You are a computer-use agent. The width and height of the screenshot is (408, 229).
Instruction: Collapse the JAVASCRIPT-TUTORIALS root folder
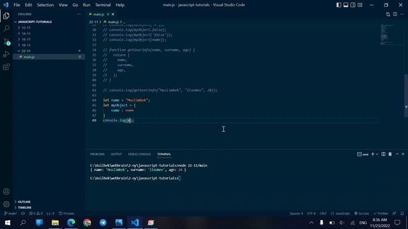point(49,22)
